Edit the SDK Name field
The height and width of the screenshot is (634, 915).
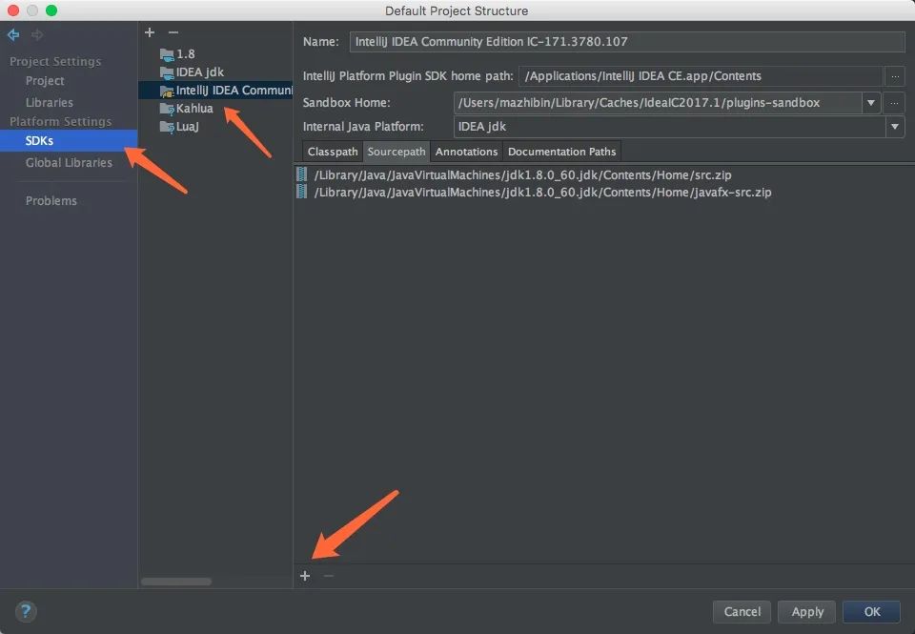click(x=627, y=41)
